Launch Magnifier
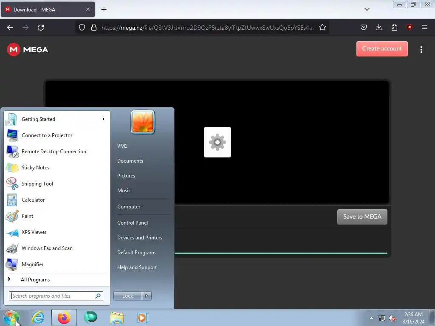Screen dimensions: 435x326 (x=57, y=264)
